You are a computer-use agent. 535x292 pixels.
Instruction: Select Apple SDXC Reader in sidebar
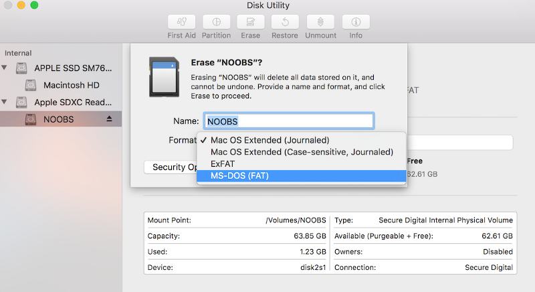coord(73,102)
